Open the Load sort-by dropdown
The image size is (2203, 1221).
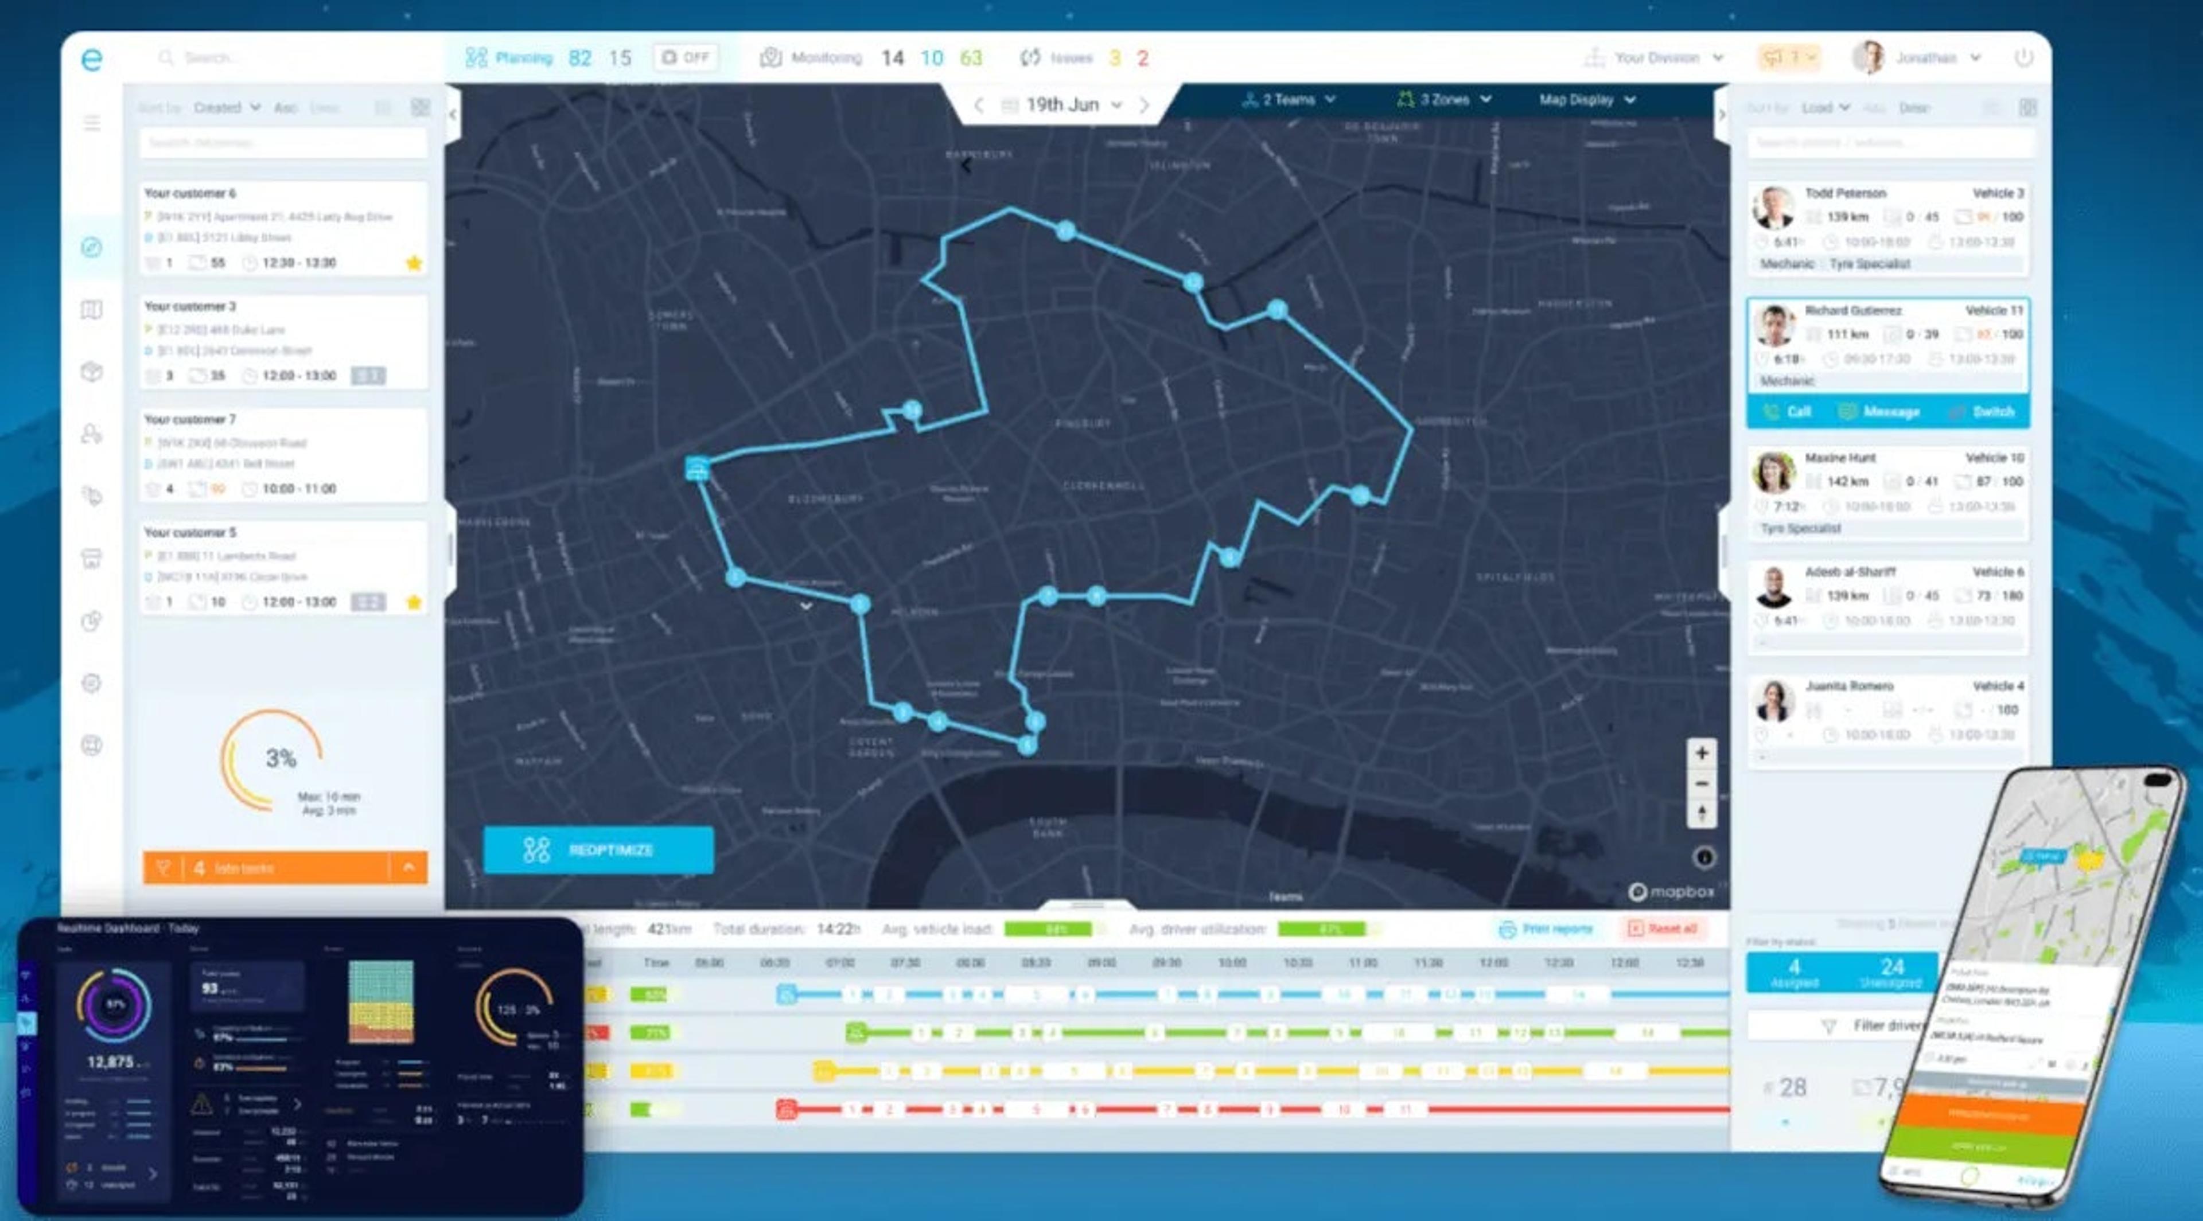1825,108
